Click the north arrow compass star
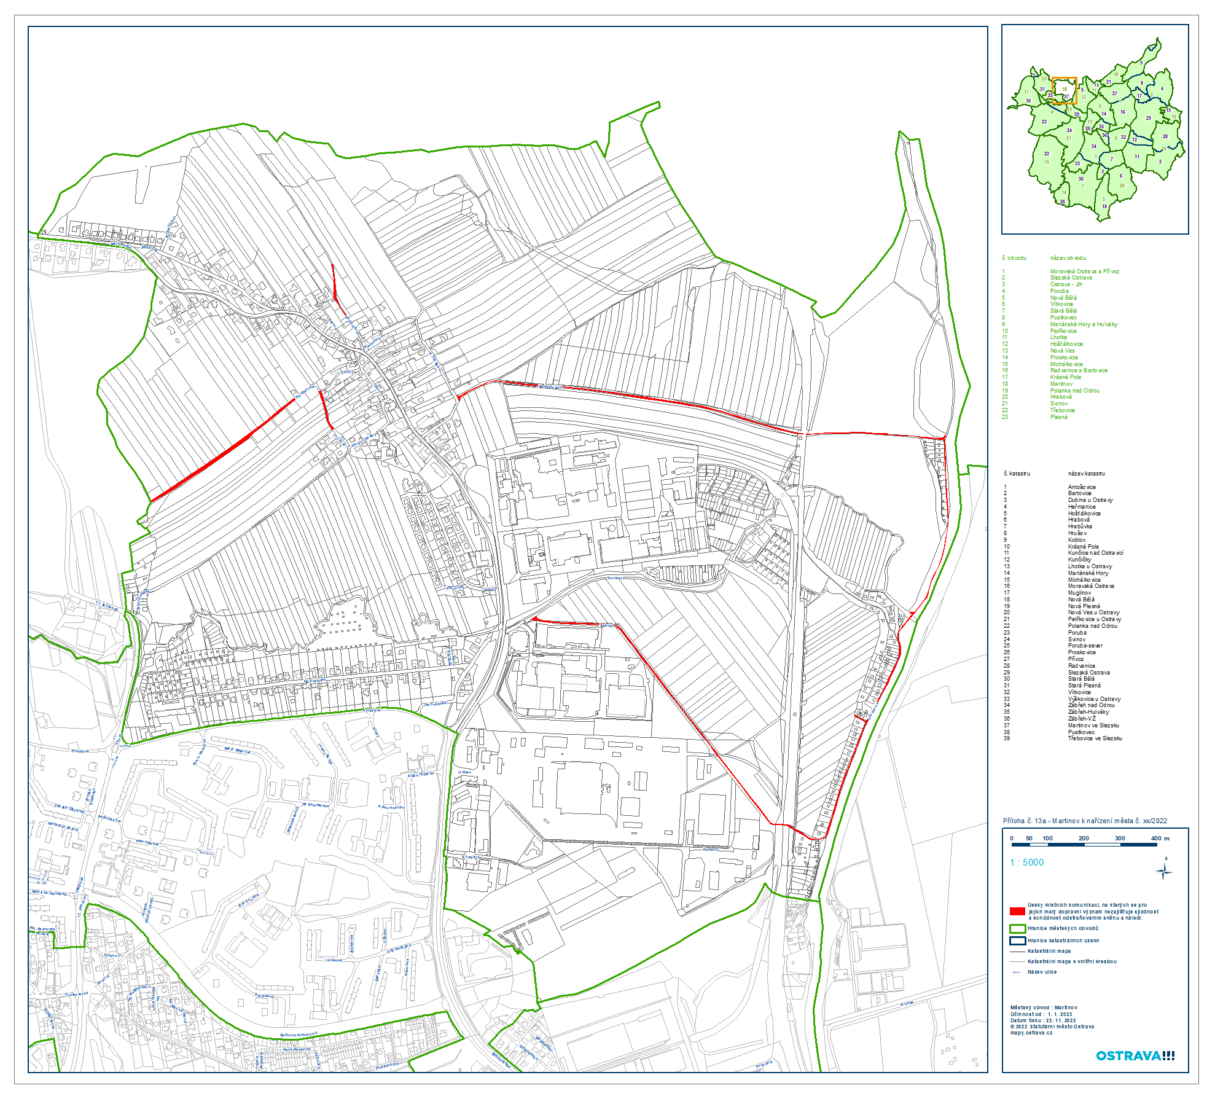Viewport: 1215px width, 1107px height. click(x=1163, y=871)
